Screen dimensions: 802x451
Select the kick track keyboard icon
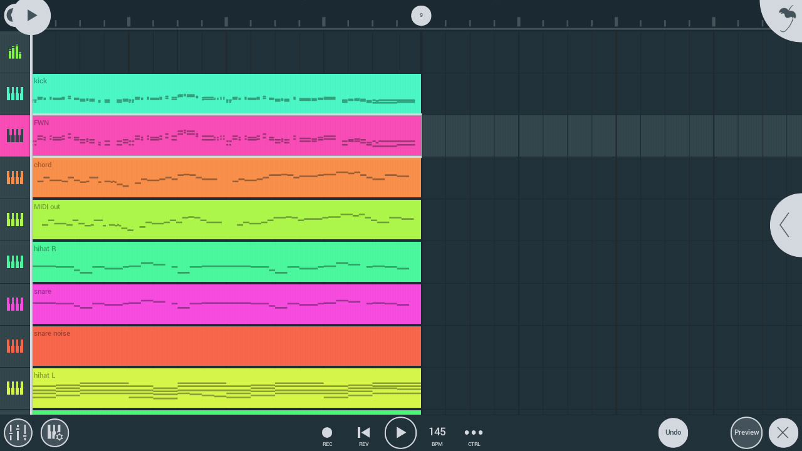tap(15, 94)
